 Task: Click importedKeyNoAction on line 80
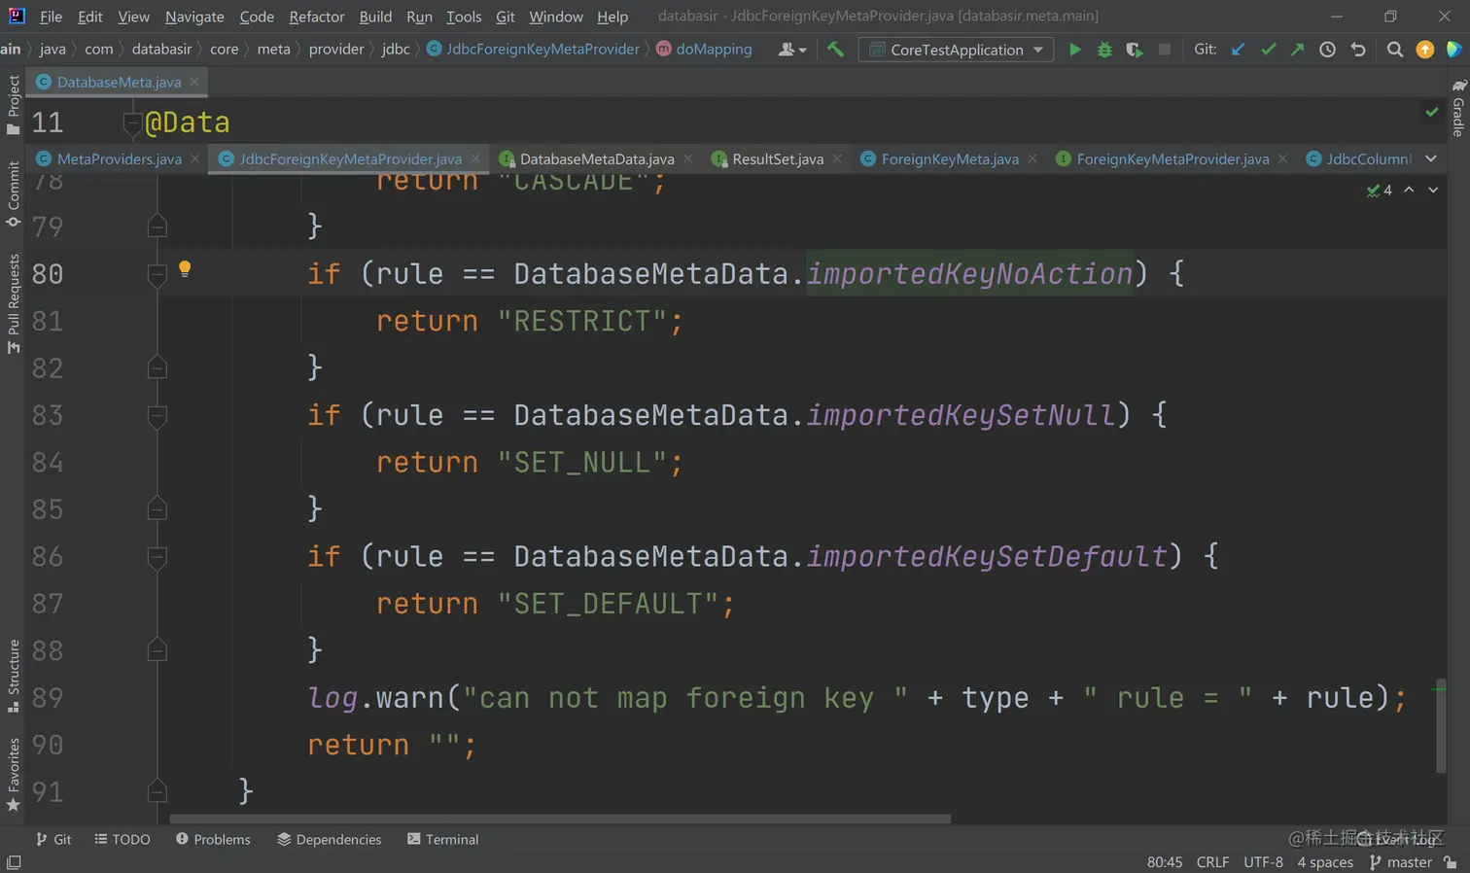coord(969,274)
